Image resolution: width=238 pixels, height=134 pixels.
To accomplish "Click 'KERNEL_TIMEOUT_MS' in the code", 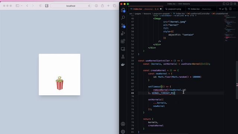I will (x=163, y=93).
